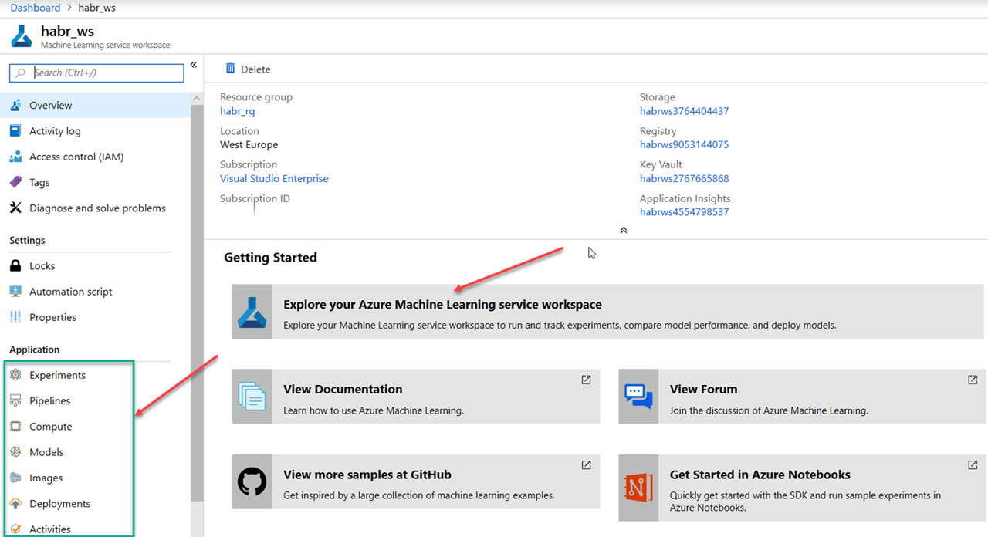
Task: Select Diagnose and solve problems
Action: pos(15,208)
